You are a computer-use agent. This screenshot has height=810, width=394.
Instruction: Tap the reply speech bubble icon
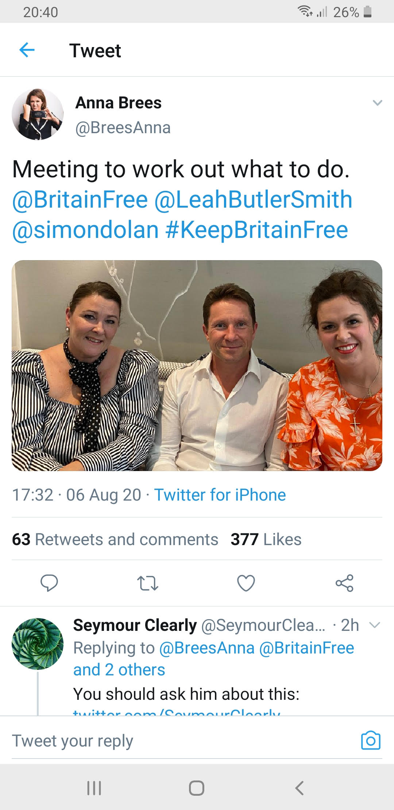[49, 583]
